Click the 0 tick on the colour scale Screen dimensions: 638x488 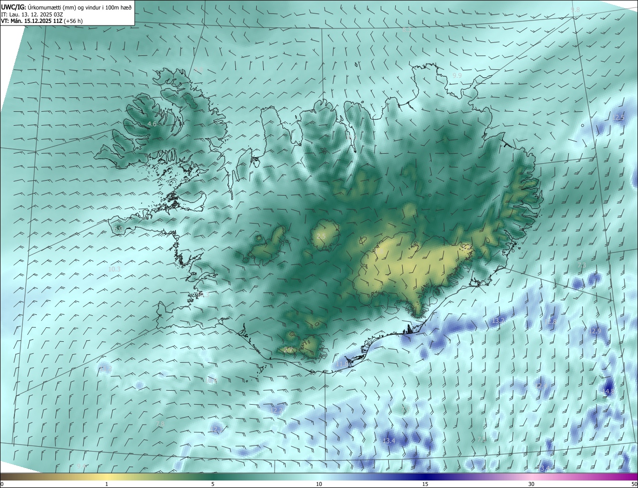pos(1,484)
